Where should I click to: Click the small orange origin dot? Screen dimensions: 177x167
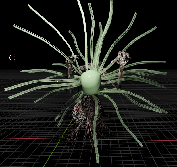[111, 81]
